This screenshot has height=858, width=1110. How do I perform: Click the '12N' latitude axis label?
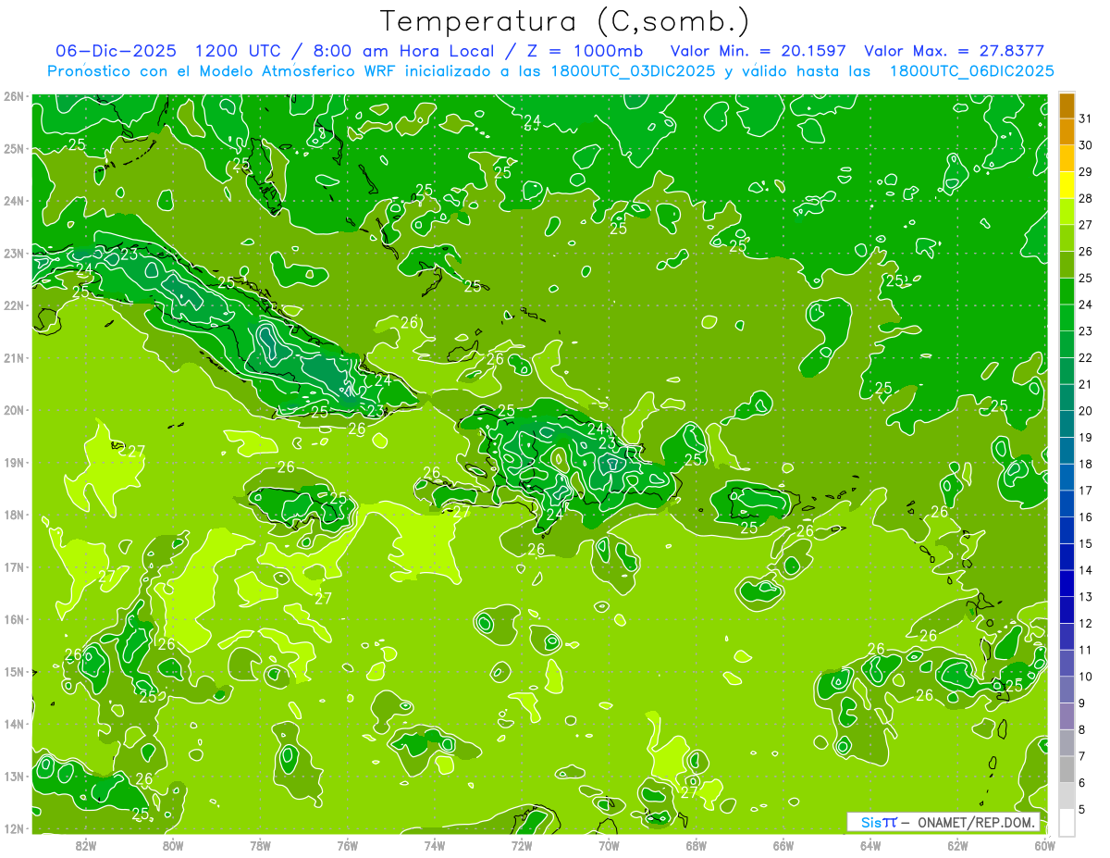(14, 828)
